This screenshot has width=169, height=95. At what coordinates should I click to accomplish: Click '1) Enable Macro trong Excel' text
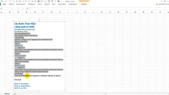25,30
